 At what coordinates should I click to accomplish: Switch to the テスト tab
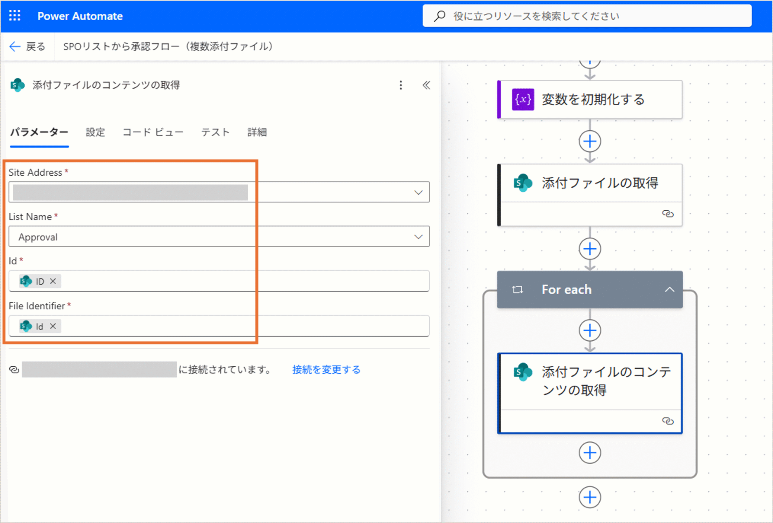click(215, 132)
